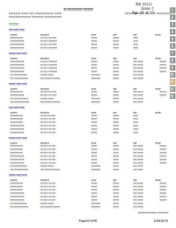The width and height of the screenshot is (176, 228).
Task: Select the last blue underlined section heading
Action: pos(18,175)
